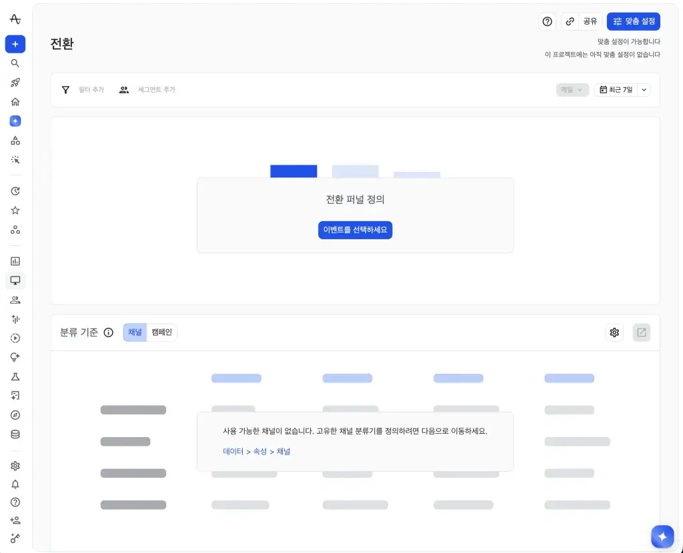This screenshot has height=553, width=683.
Task: Go to home via the house icon
Action: 15,102
